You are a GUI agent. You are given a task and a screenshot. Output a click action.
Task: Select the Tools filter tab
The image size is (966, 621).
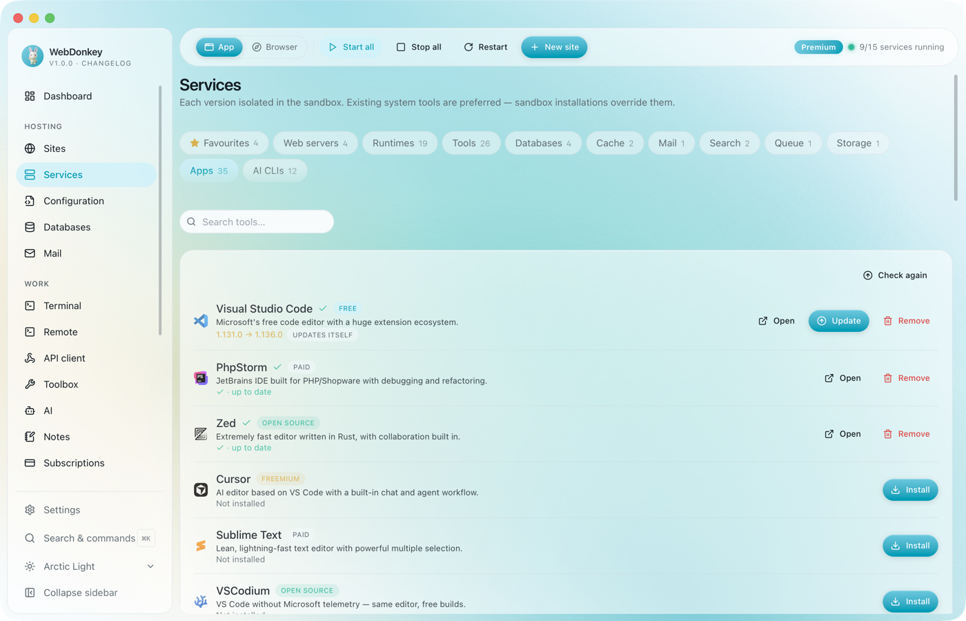[x=471, y=143]
